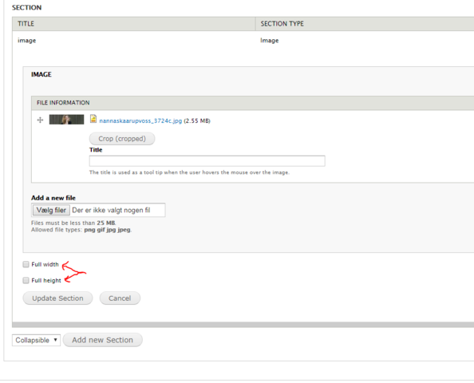
Task: Open the Collapsible section type dropdown
Action: click(x=36, y=340)
